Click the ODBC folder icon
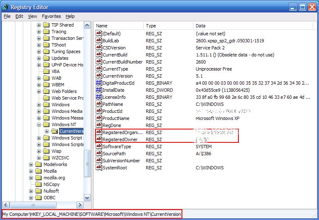319x220 pixels. coord(39,198)
